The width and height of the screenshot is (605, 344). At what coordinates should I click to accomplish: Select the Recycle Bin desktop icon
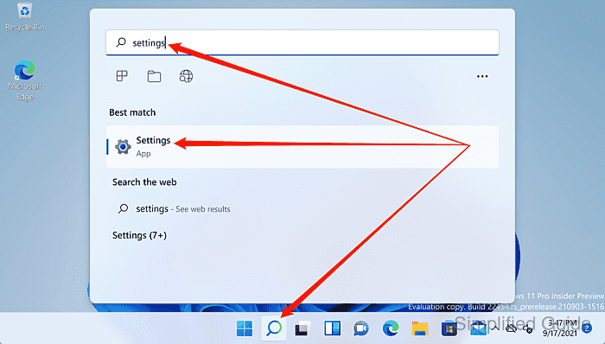25,17
